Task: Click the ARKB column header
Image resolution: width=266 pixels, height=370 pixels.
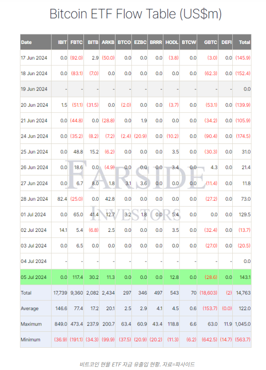Action: point(108,42)
